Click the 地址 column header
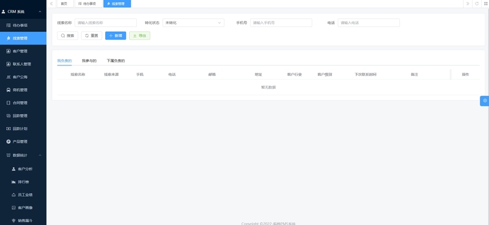Screen dimensions: 489x225 tap(258, 75)
